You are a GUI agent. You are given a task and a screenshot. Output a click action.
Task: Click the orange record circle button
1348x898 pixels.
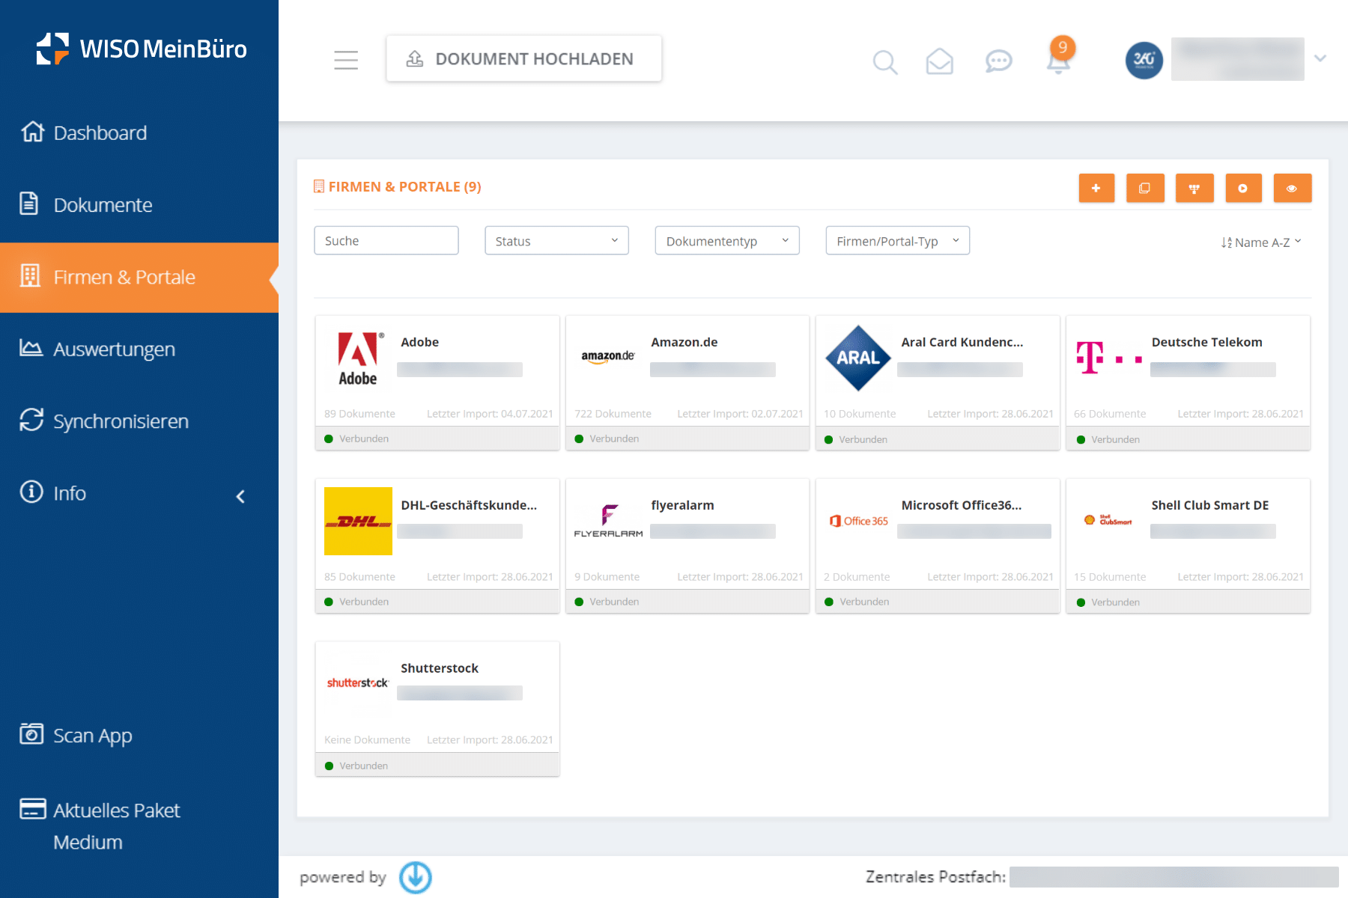click(x=1243, y=188)
